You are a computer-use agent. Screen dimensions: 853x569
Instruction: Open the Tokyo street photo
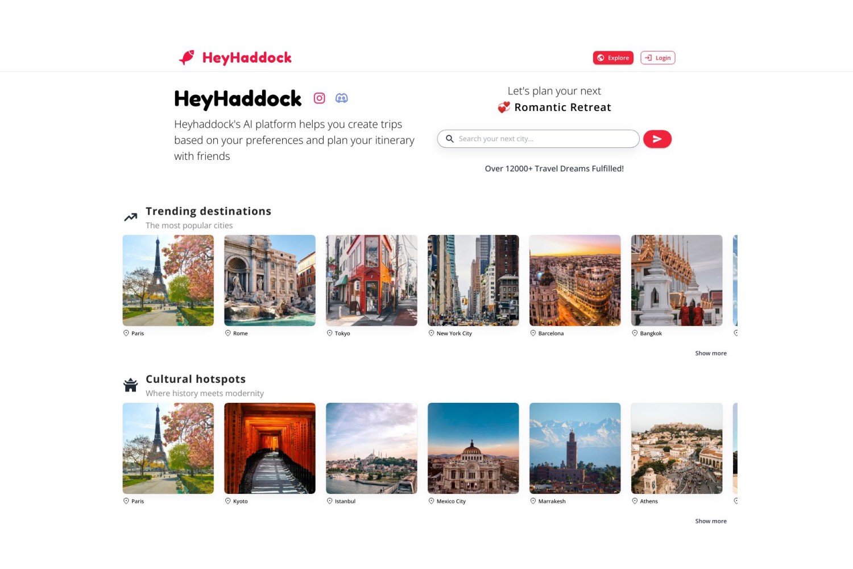(x=372, y=281)
